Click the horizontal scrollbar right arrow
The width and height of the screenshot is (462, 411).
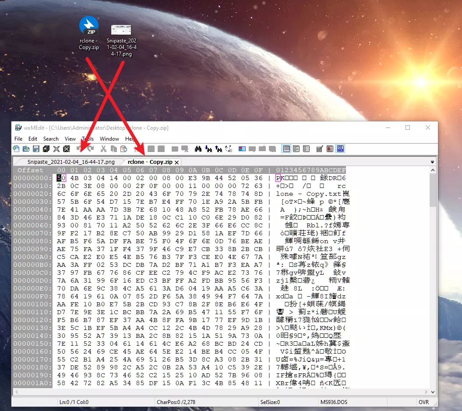pyautogui.click(x=426, y=392)
